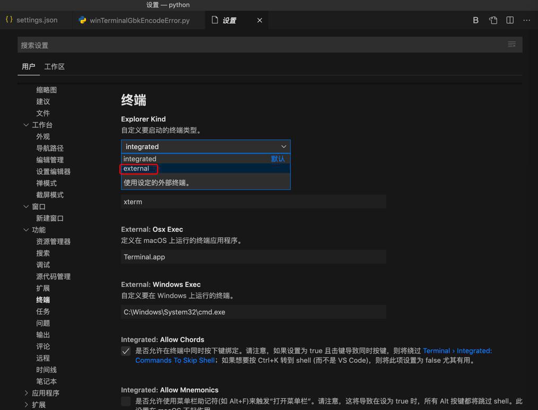Select 搜索 in settings tree
This screenshot has height=410, width=538.
tap(43, 253)
